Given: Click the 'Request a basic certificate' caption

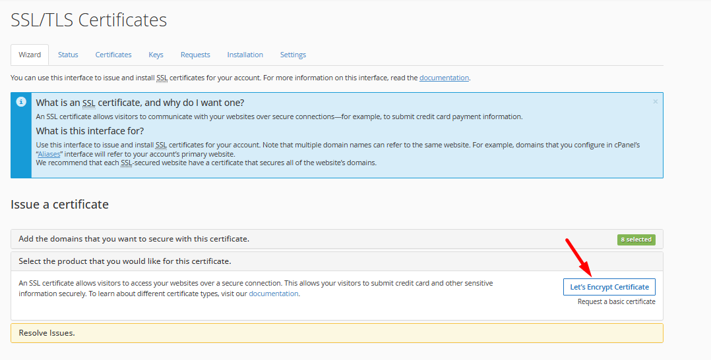Looking at the screenshot, I should (616, 301).
